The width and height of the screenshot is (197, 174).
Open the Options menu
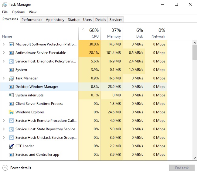18,12
